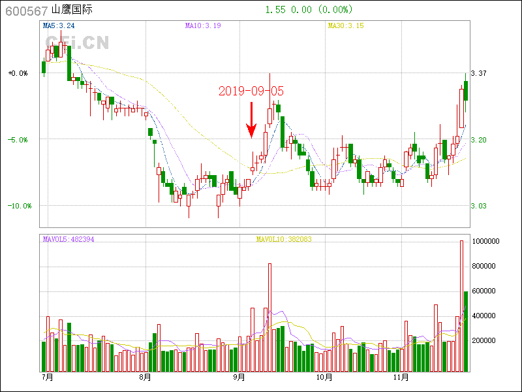Click the MA30:3.15 indicator label
Screen dimensions: 522x392
coord(346,25)
